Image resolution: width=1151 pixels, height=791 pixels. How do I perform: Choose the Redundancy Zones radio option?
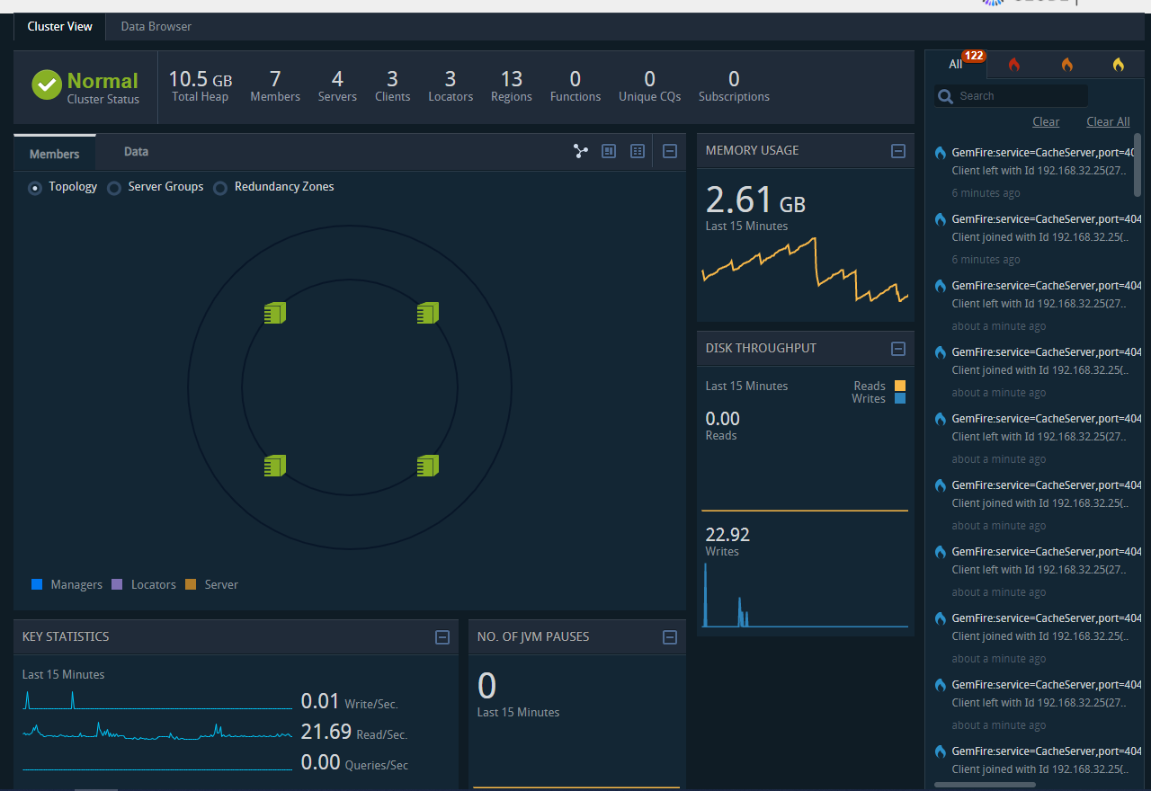[220, 188]
